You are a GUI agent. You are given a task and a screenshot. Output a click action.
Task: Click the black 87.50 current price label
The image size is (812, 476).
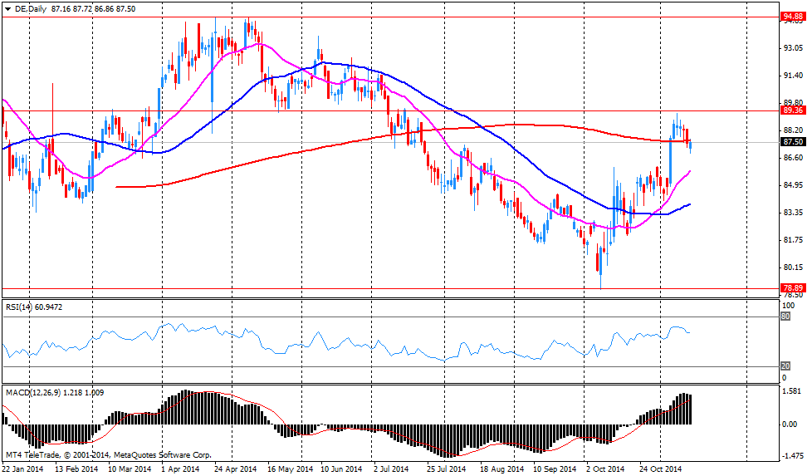[793, 142]
